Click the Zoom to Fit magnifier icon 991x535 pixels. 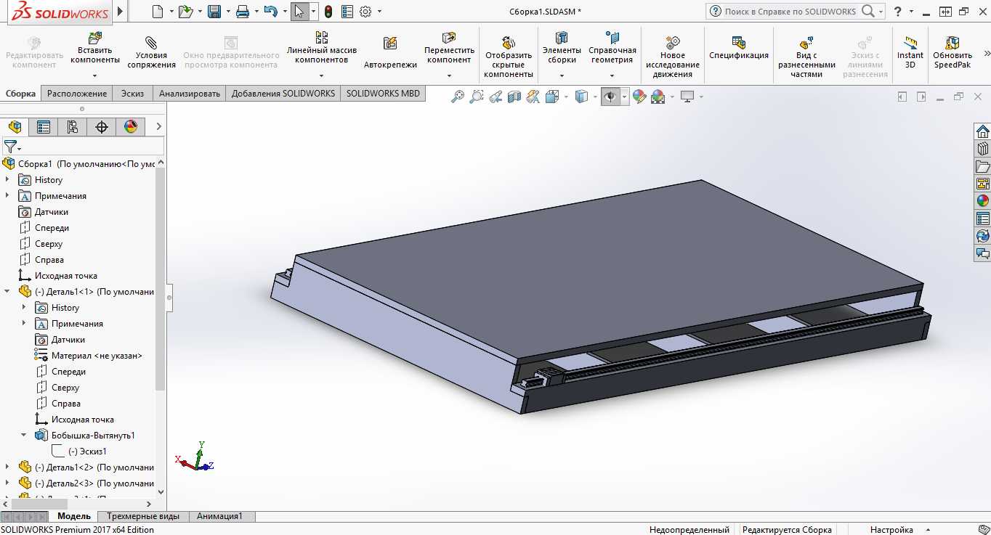[x=458, y=97]
